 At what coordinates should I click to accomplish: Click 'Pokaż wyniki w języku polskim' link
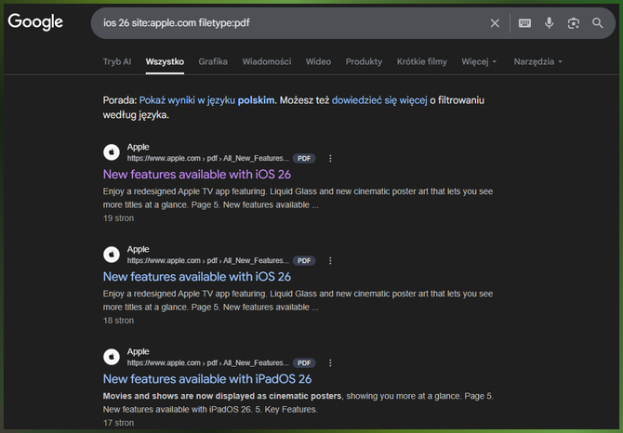coord(206,100)
